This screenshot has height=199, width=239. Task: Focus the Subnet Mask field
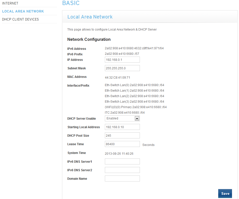point(122,68)
